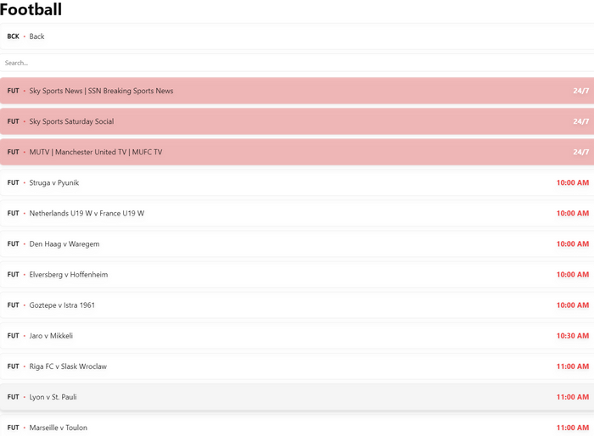
Task: Open Sky Sports News SSN Breaking Sports News
Action: [x=297, y=91]
